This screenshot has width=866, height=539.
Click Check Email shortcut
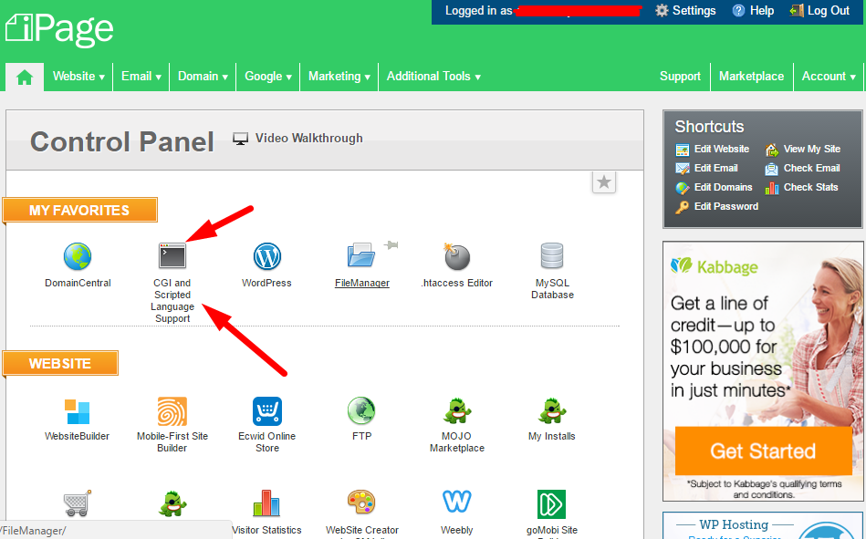802,168
